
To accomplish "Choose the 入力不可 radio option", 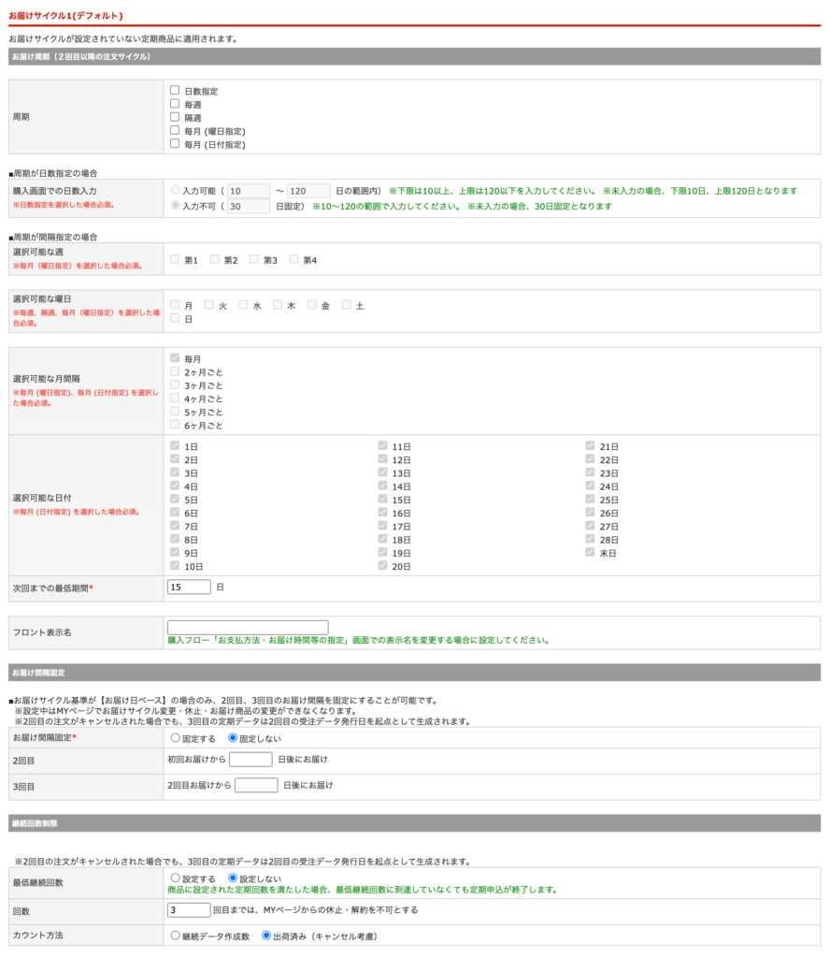I will click(175, 206).
